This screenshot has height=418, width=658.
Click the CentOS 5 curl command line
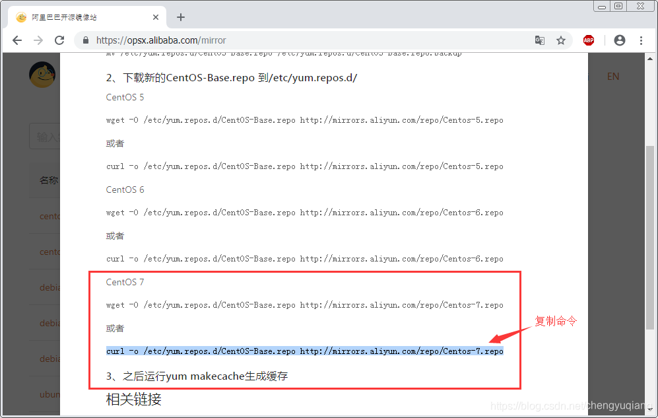[x=305, y=166]
